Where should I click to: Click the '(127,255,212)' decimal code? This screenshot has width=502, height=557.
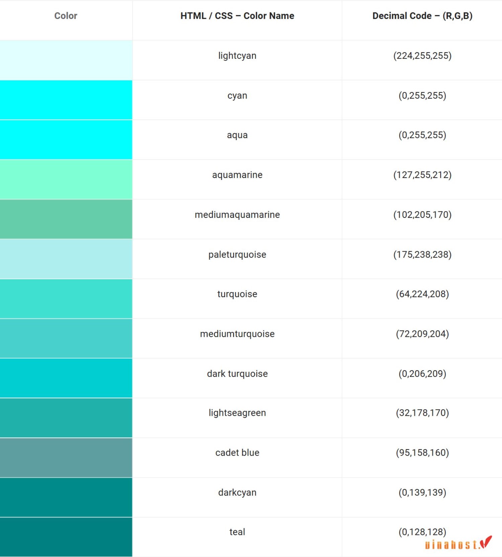point(422,175)
